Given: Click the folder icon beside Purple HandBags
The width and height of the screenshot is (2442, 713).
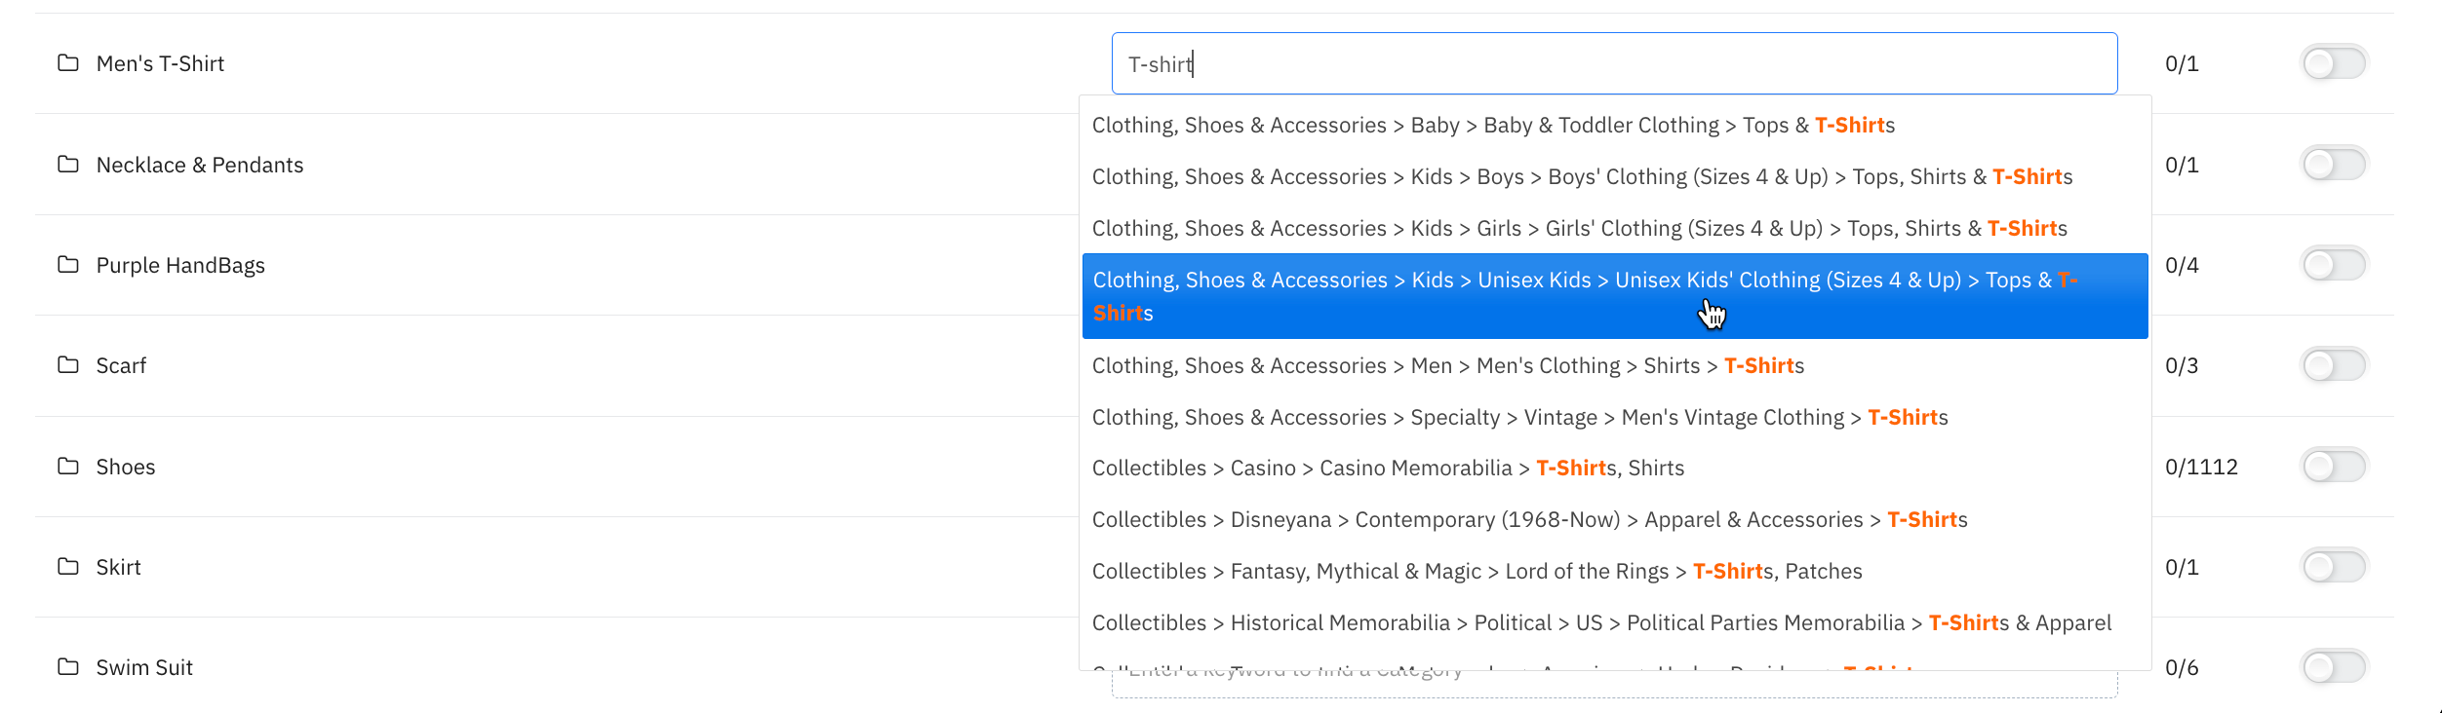Looking at the screenshot, I should pyautogui.click(x=68, y=265).
